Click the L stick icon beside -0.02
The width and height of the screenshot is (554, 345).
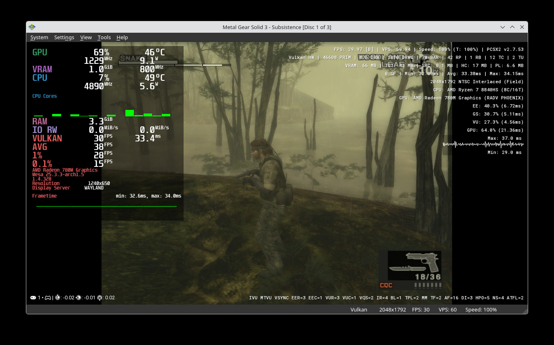pos(58,298)
